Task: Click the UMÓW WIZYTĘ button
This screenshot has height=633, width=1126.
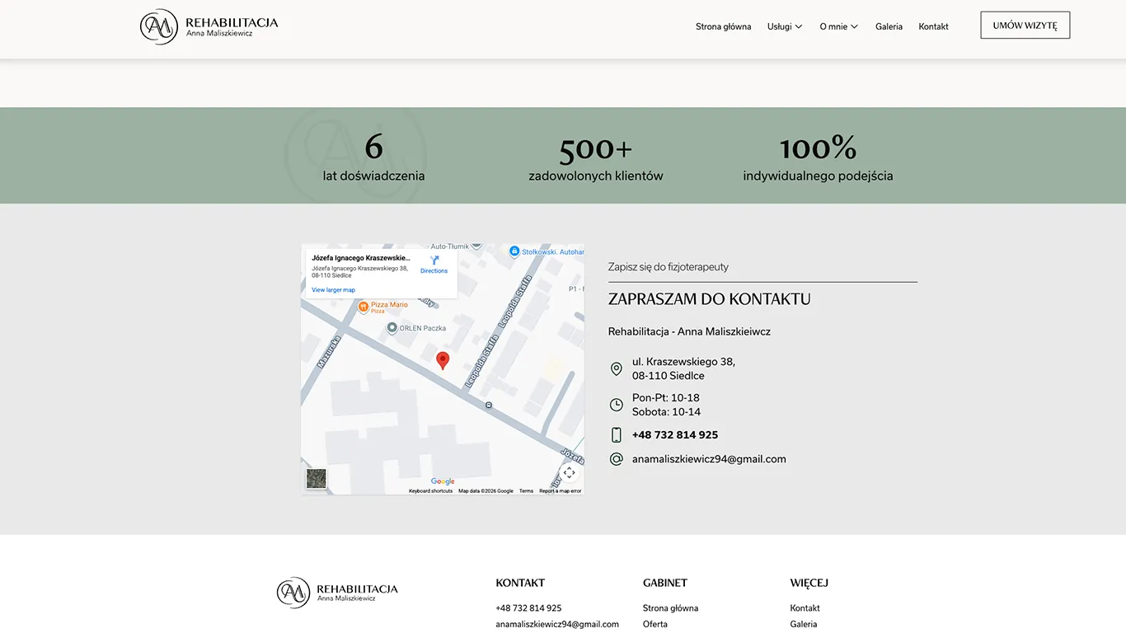Action: 1025,25
